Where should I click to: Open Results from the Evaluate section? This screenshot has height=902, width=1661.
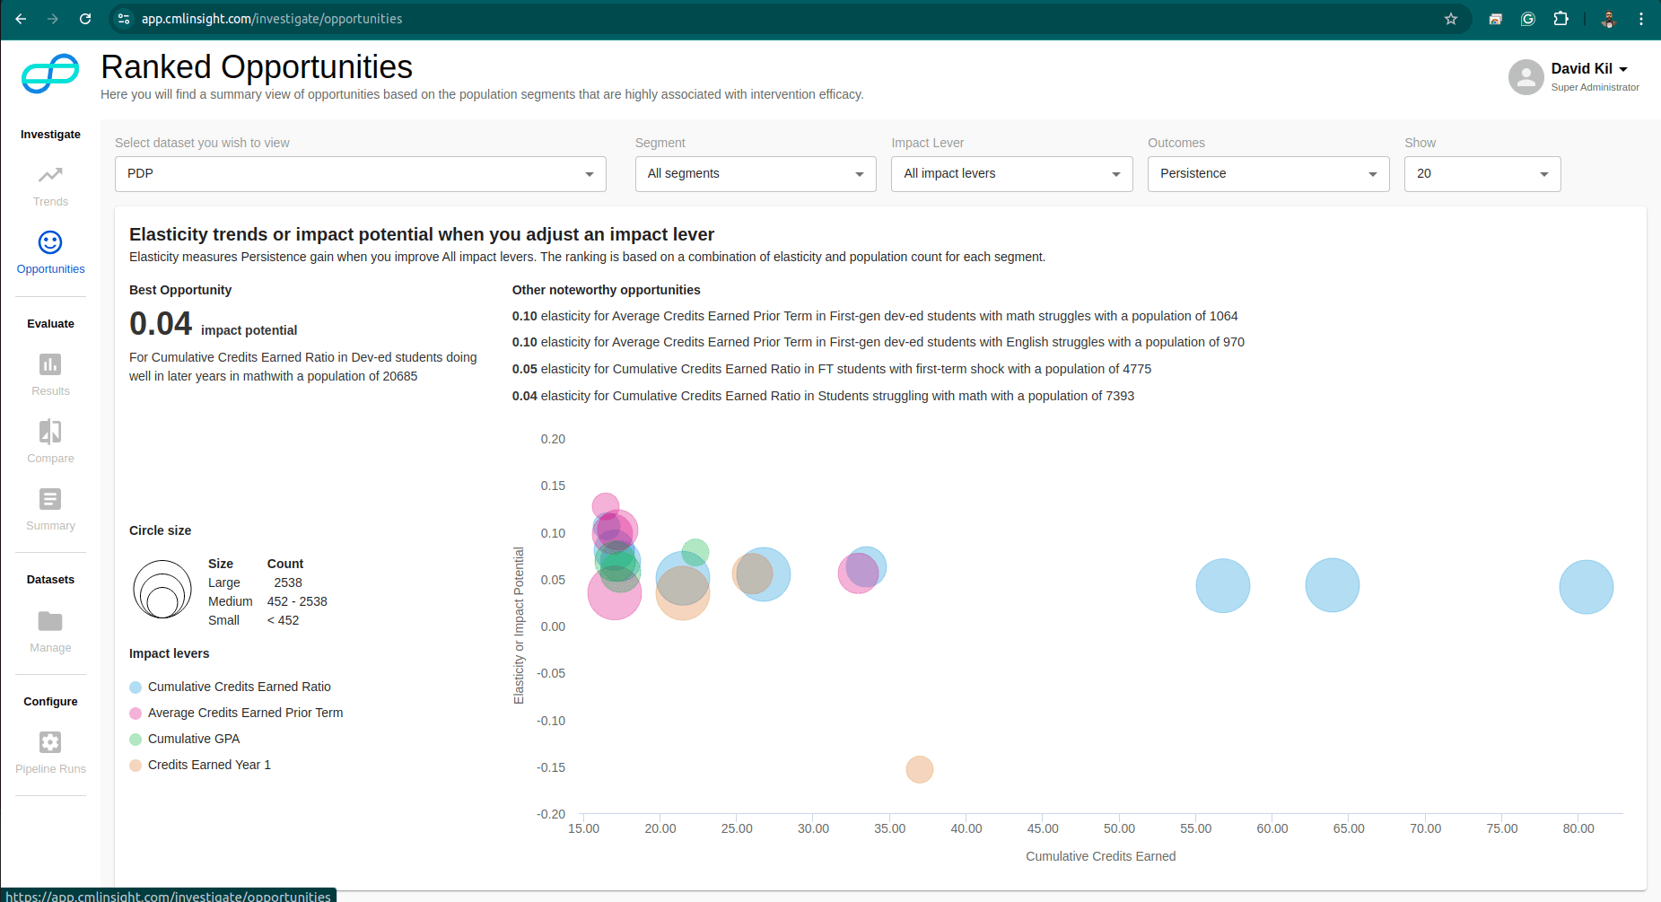click(49, 364)
